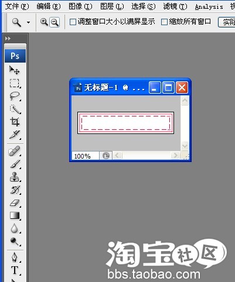The height and width of the screenshot is (282, 235).
Task: Open the 图层(L) menu
Action: 112,6
